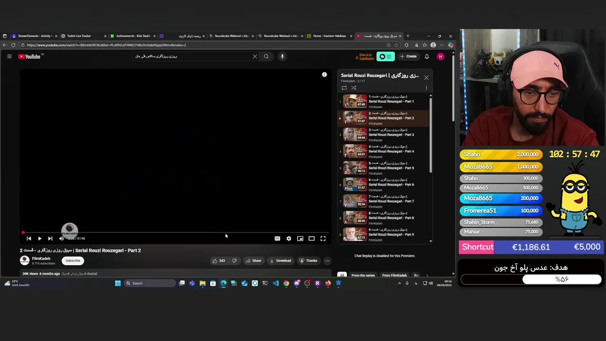Toggle subtitles closed captions
The height and width of the screenshot is (341, 606).
coord(277,239)
